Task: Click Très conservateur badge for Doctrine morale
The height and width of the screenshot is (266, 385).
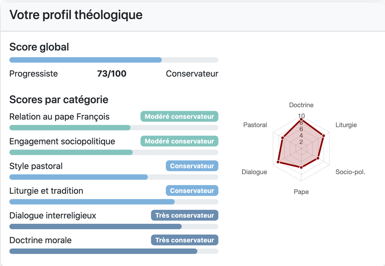Action: [185, 240]
